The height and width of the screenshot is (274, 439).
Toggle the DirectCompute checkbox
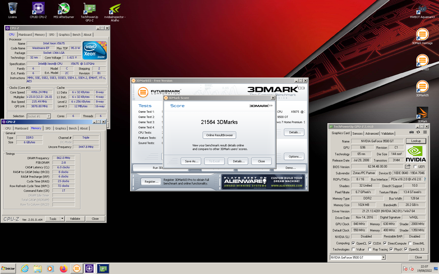click(385, 243)
